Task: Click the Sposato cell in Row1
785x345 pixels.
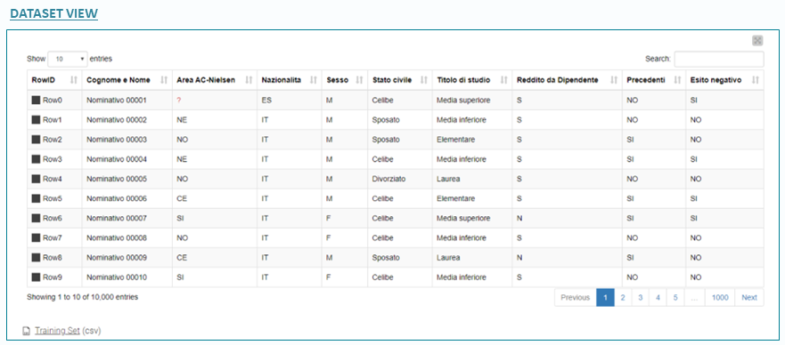Action: click(386, 120)
